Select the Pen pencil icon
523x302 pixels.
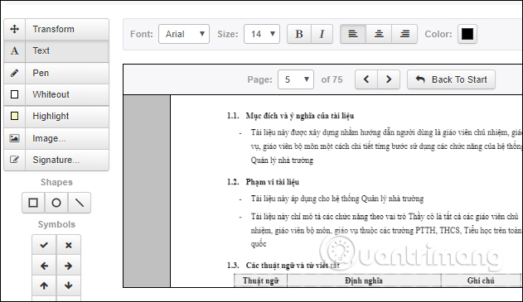point(14,73)
